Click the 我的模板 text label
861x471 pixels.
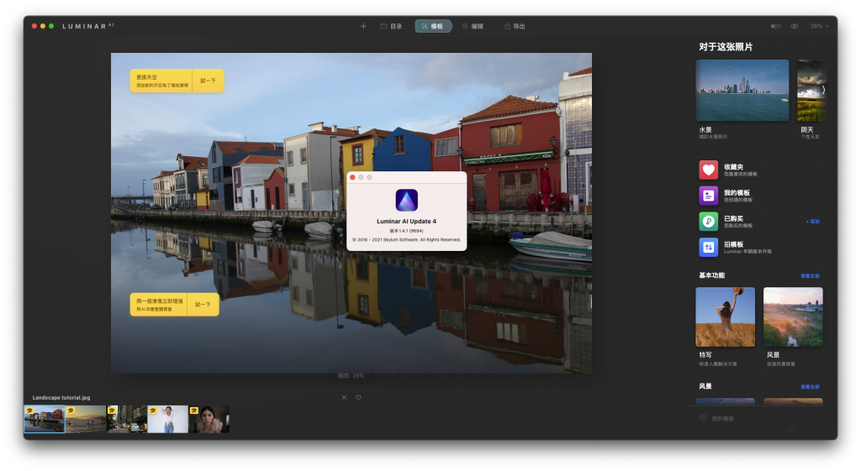tap(737, 192)
